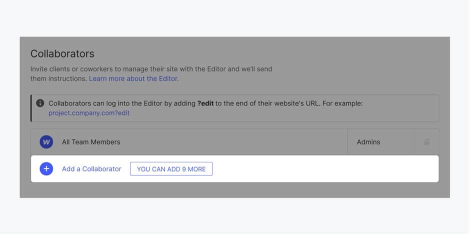The width and height of the screenshot is (470, 235).
Task: Follow the Learn more about the Editor link
Action: [x=133, y=78]
